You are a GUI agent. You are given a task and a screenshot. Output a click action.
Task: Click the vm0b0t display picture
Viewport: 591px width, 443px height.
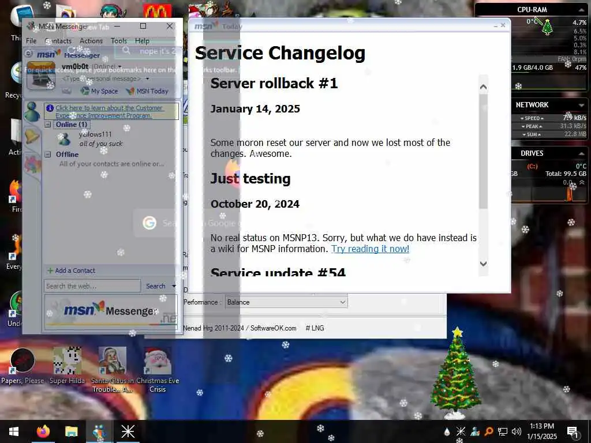[x=41, y=76]
